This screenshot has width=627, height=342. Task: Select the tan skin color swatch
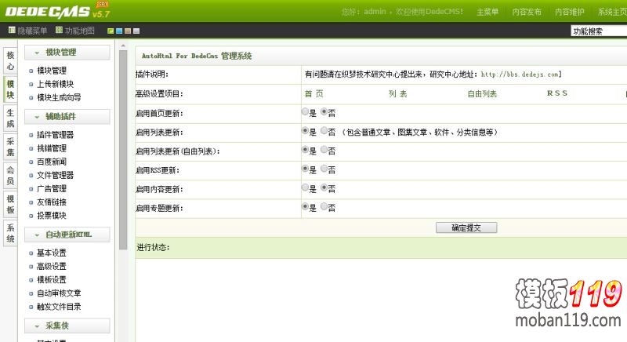[128, 31]
